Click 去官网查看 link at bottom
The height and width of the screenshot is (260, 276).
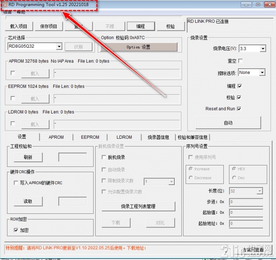click(x=253, y=250)
